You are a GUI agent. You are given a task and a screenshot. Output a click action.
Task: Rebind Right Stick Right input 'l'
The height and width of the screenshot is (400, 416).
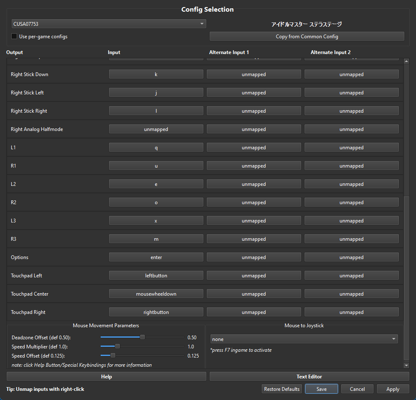156,111
